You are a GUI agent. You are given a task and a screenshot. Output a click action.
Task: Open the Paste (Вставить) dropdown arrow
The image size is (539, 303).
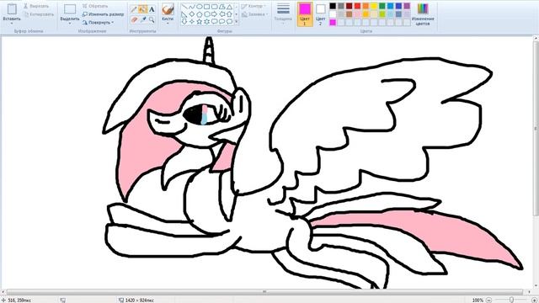[12, 24]
